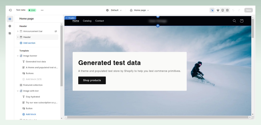Expand the Header section chevron
The height and width of the screenshot is (125, 261).
[18, 37]
